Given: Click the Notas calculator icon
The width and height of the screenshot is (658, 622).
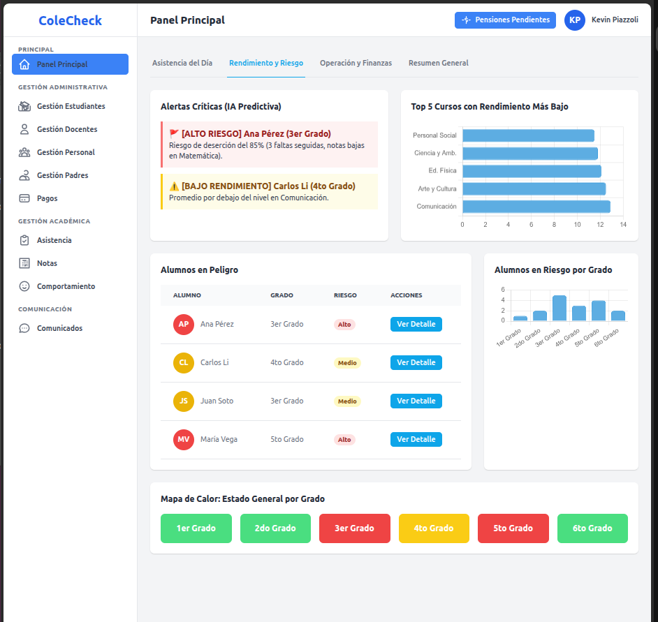Looking at the screenshot, I should click(24, 263).
